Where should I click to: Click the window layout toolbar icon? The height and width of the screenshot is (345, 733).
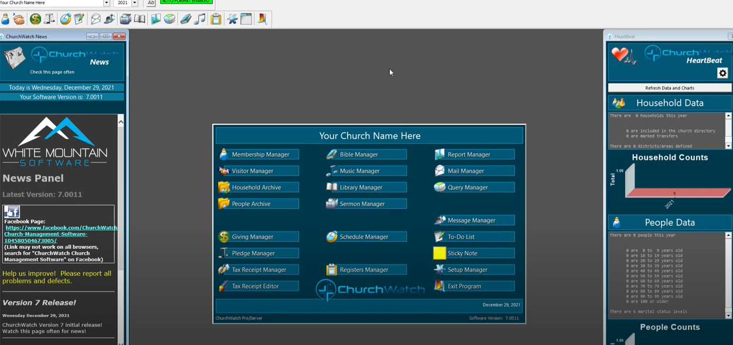246,19
